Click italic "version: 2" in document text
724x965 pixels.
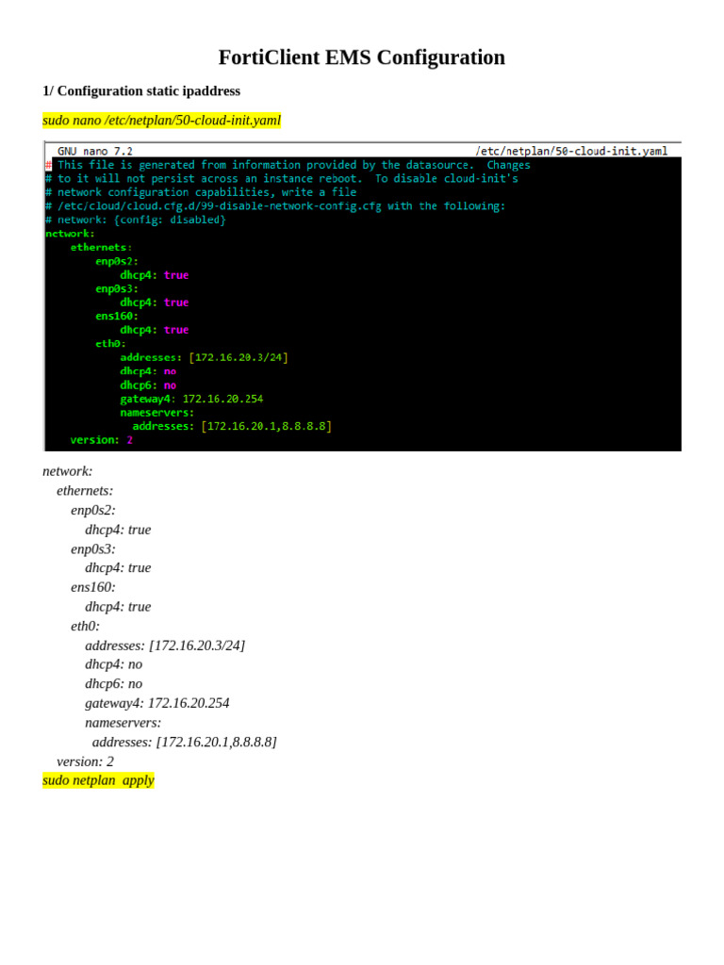tap(86, 761)
